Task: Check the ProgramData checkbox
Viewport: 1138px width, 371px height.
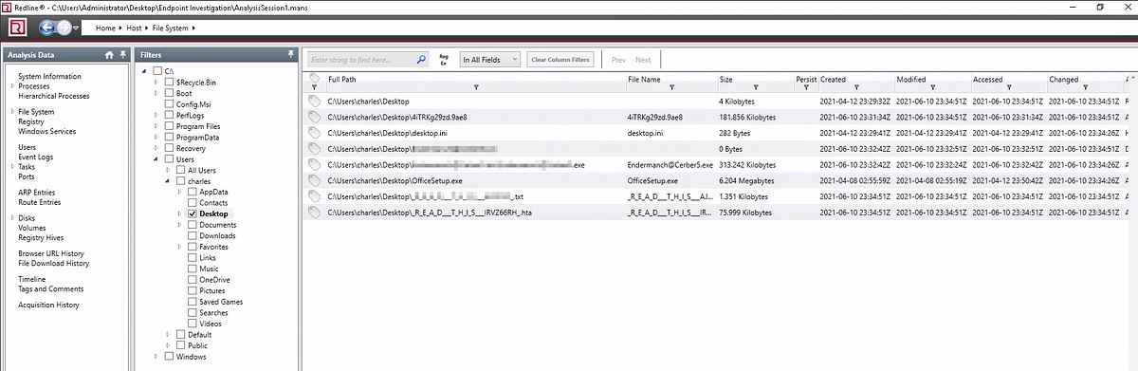Action: click(169, 137)
